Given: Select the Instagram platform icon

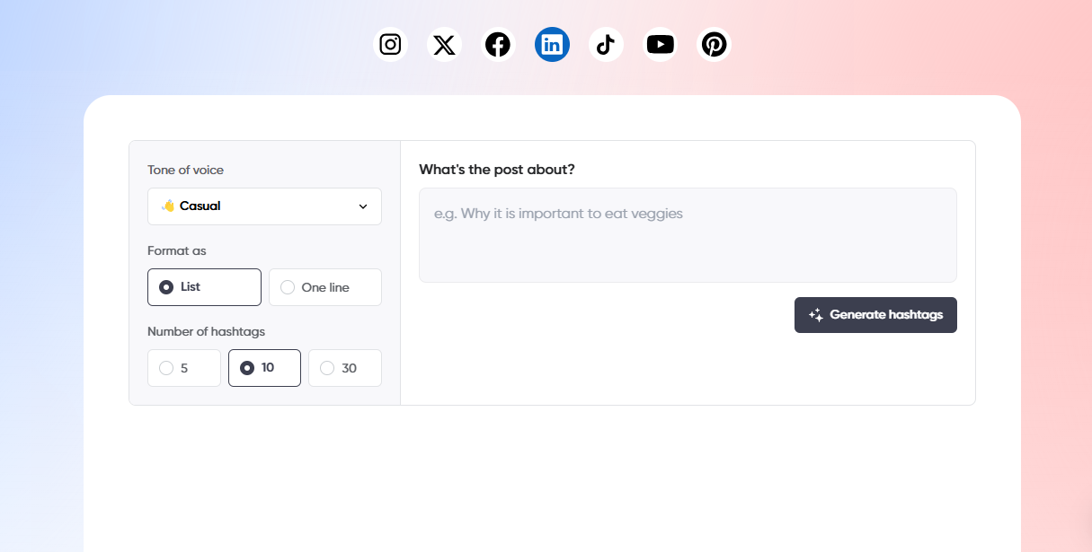Looking at the screenshot, I should (390, 44).
